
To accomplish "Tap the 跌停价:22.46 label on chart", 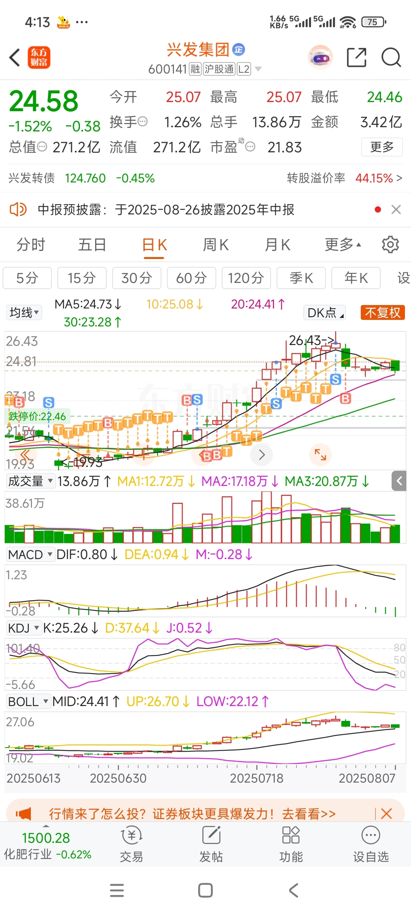I will (x=37, y=416).
